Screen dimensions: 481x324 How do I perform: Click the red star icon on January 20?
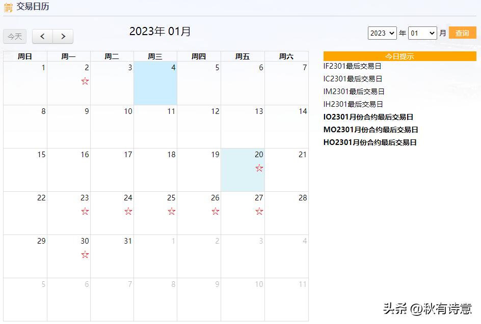click(x=258, y=167)
